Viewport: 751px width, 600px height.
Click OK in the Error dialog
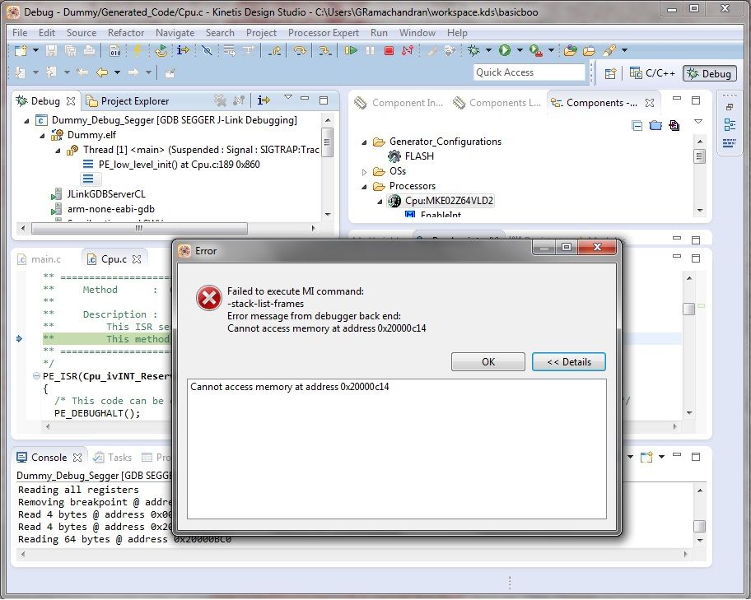pyautogui.click(x=487, y=361)
